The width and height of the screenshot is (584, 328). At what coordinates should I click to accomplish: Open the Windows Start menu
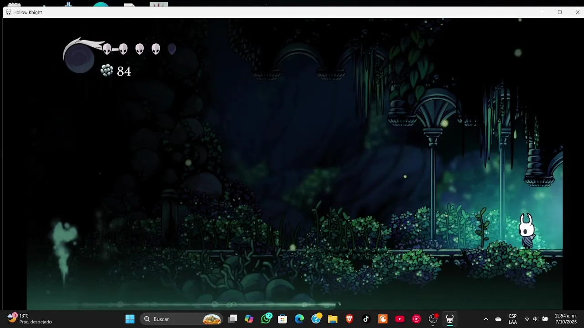click(130, 319)
